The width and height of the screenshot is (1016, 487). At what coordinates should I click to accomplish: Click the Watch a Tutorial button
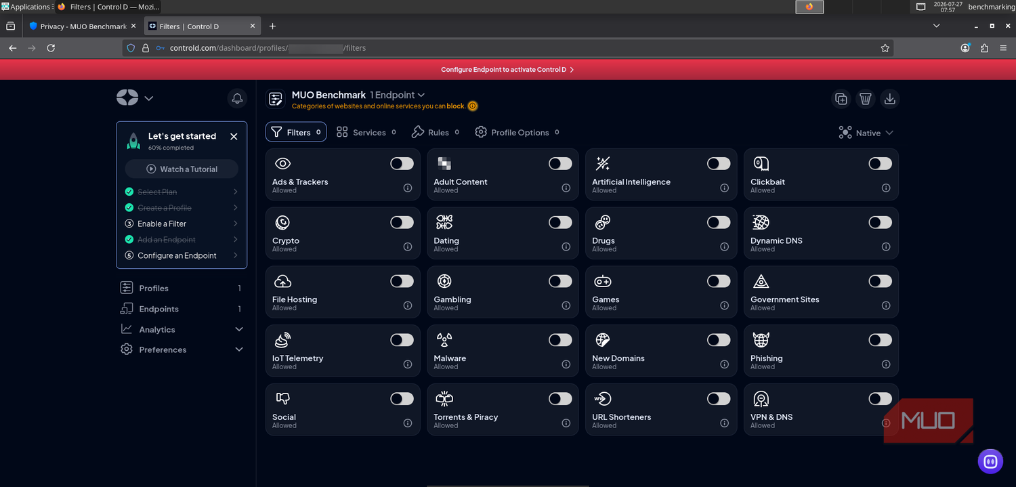[x=182, y=169]
